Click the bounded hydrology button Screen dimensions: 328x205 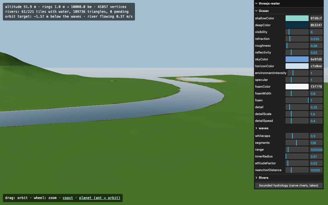[289, 185]
